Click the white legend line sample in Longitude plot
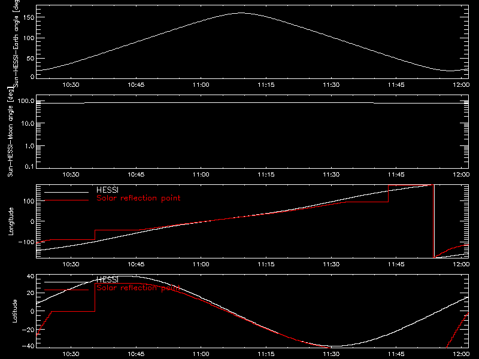479x359 pixels. click(66, 192)
